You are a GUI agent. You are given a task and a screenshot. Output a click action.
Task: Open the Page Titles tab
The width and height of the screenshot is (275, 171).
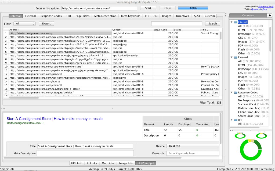[x=82, y=16]
